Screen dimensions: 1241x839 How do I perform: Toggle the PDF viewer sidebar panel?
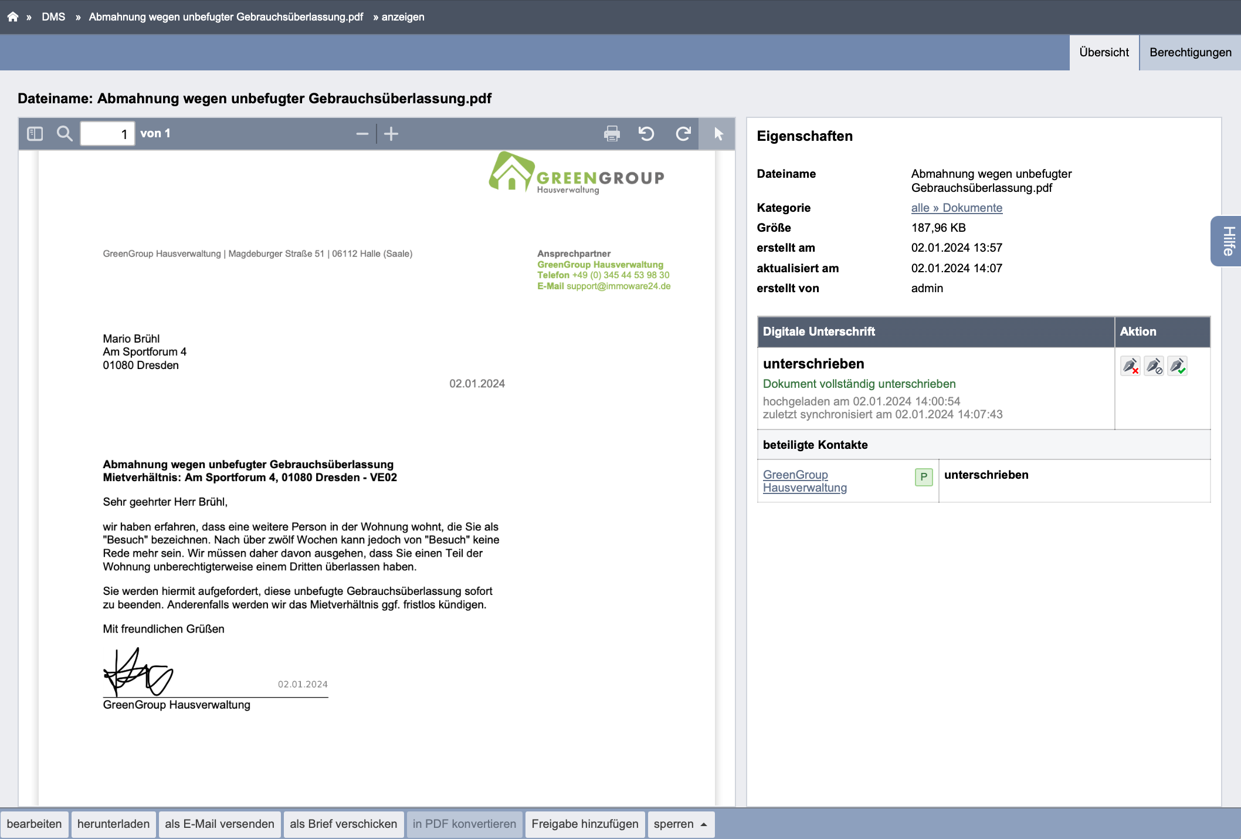(x=35, y=134)
